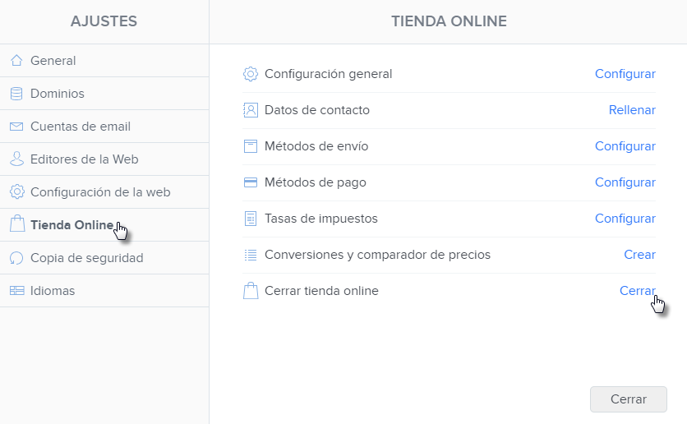
Task: Click the person icon for Editores de la Web
Action: pos(16,159)
